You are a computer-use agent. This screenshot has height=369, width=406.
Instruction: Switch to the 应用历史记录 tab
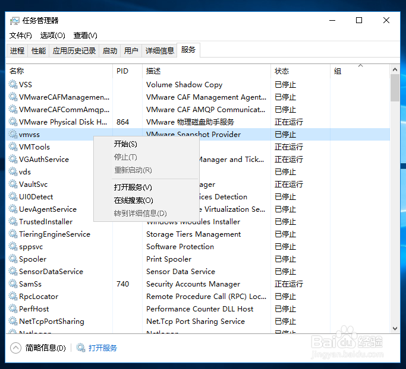click(x=74, y=50)
